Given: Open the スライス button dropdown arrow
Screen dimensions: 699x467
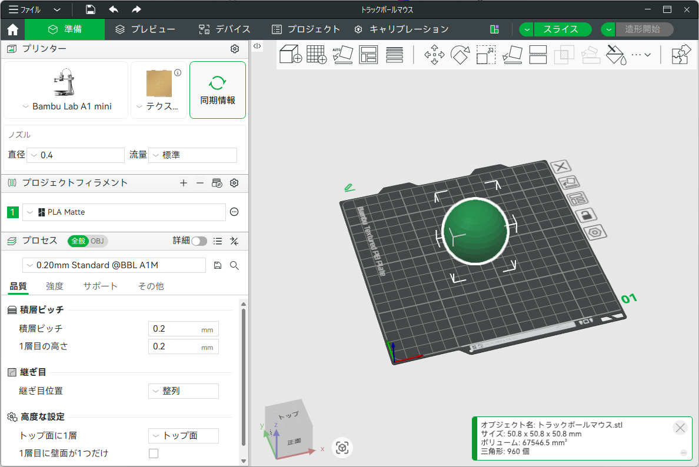Looking at the screenshot, I should [527, 29].
